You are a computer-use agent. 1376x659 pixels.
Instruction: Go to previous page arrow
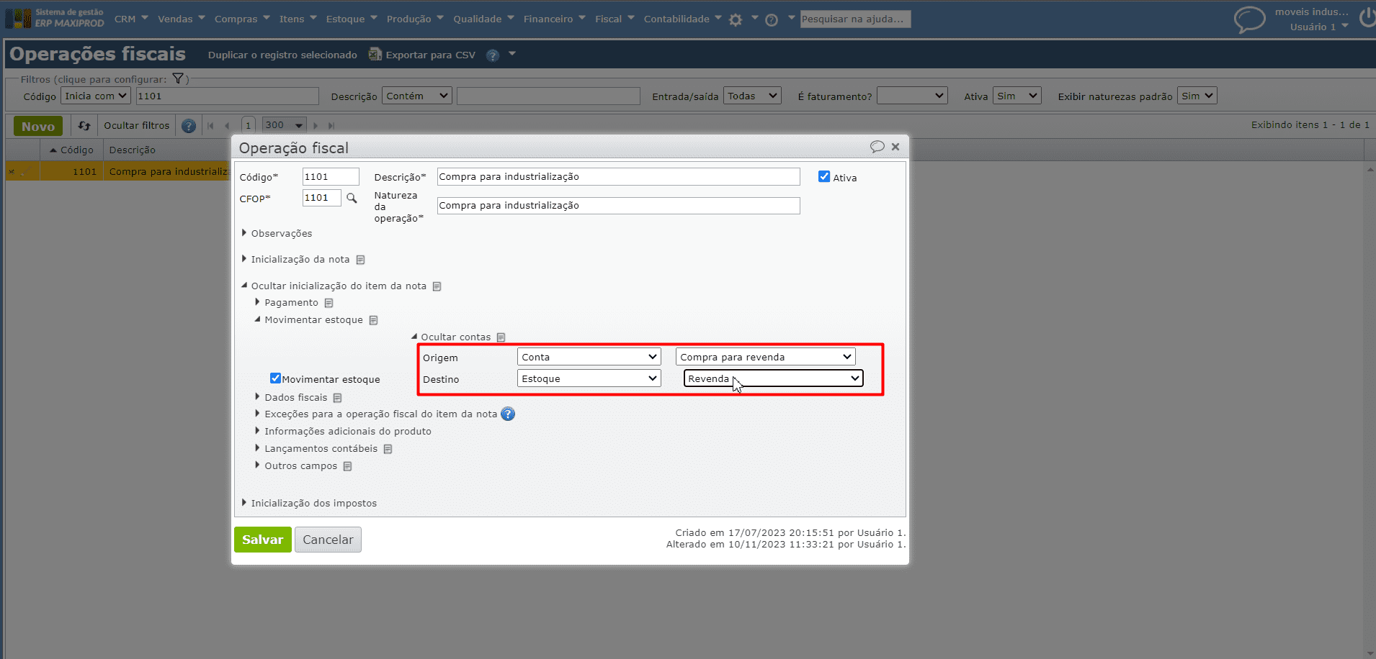tap(228, 125)
